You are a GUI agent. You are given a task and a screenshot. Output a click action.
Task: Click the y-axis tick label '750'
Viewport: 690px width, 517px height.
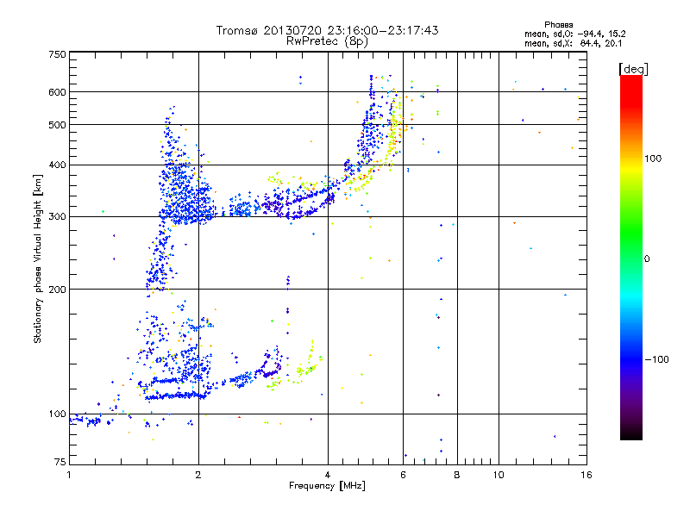[57, 54]
